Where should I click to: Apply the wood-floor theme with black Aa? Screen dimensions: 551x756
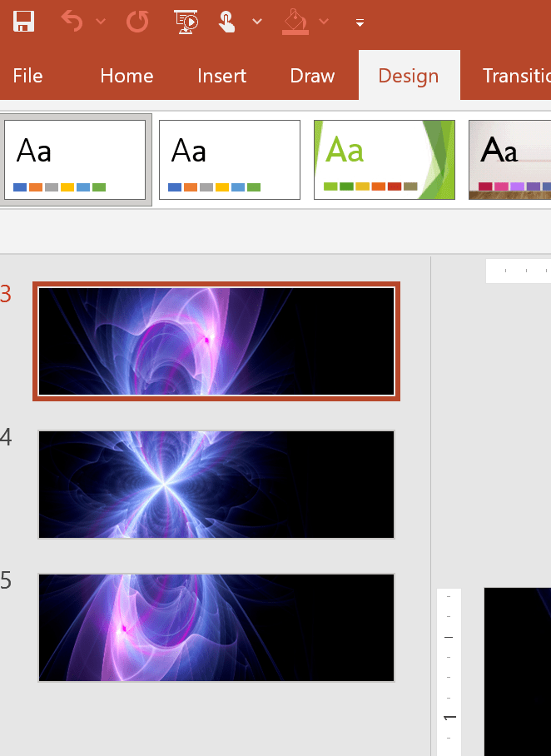coord(509,160)
